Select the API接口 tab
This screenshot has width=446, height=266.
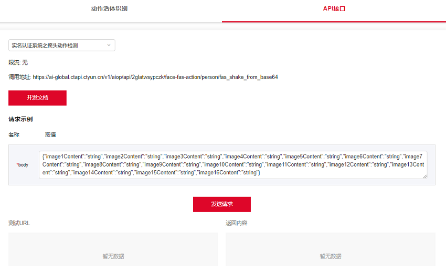point(334,8)
